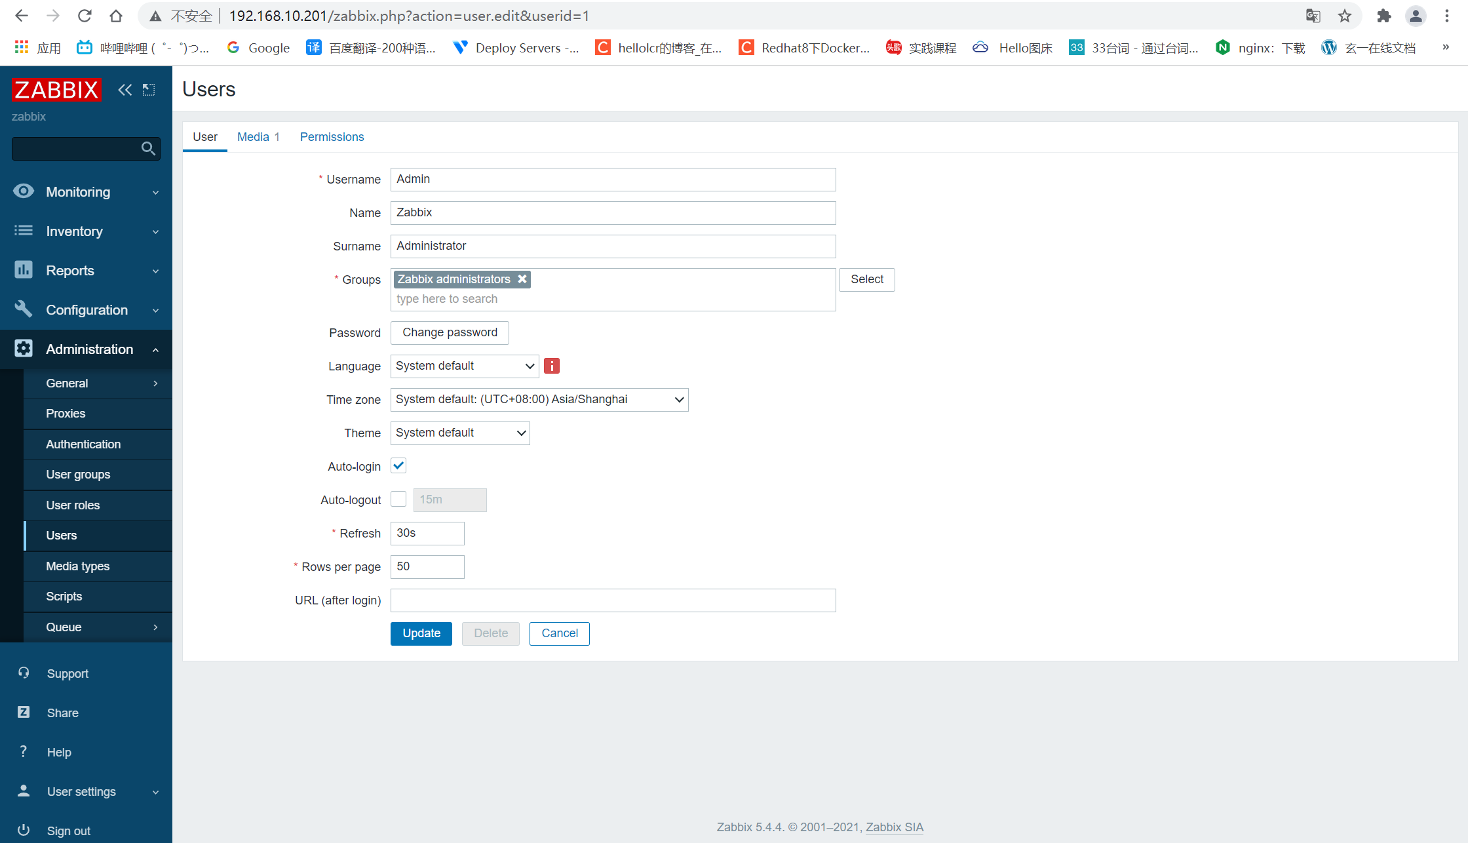Click the red language info icon
Image resolution: width=1468 pixels, height=843 pixels.
pos(552,366)
